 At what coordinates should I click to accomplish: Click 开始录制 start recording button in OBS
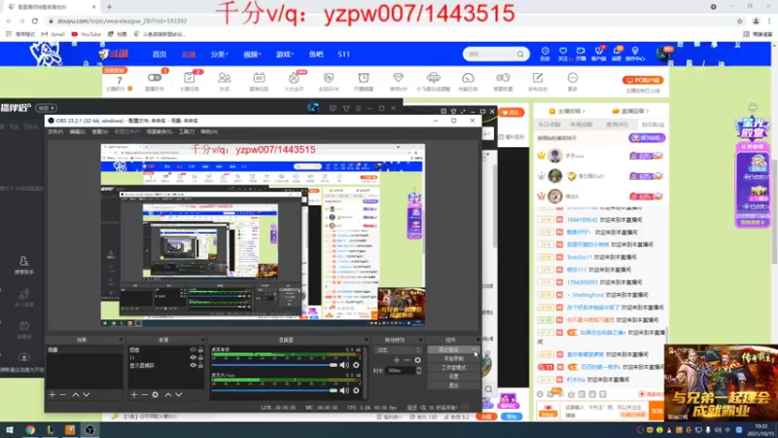click(x=453, y=359)
